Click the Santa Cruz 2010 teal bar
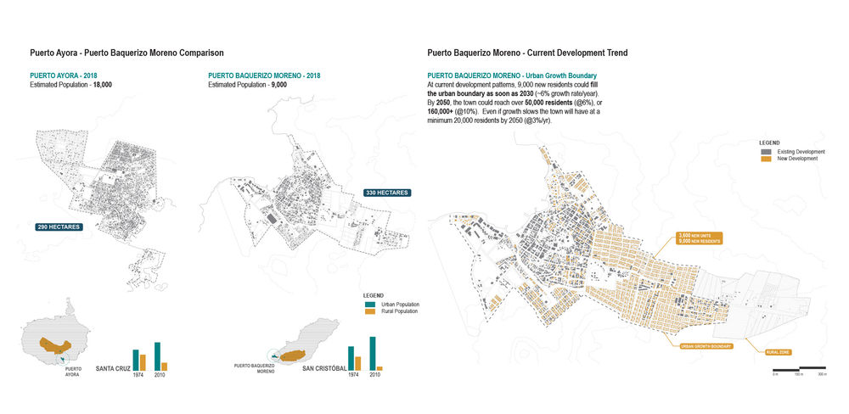849x414 pixels. tap(158, 356)
